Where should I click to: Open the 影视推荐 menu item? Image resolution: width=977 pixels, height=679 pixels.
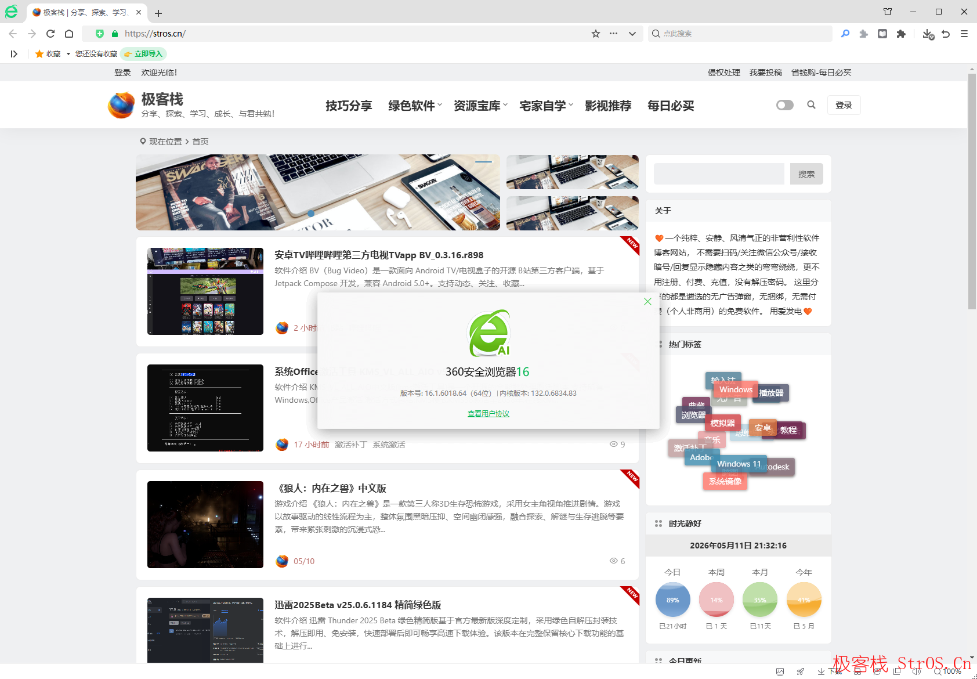(x=608, y=106)
